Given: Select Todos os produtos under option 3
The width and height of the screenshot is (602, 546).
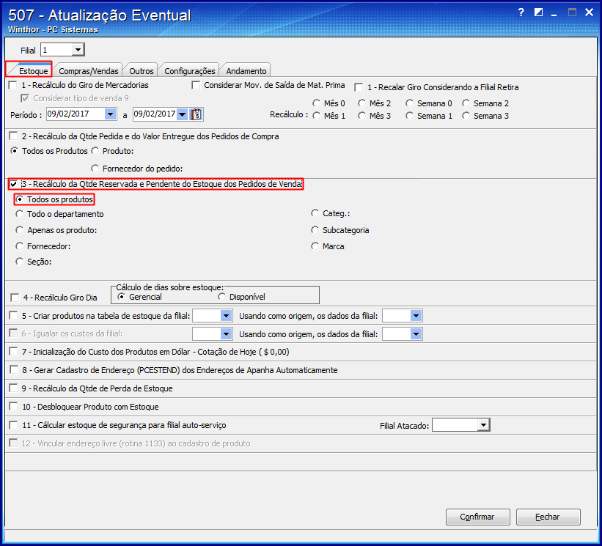Looking at the screenshot, I should (x=19, y=199).
